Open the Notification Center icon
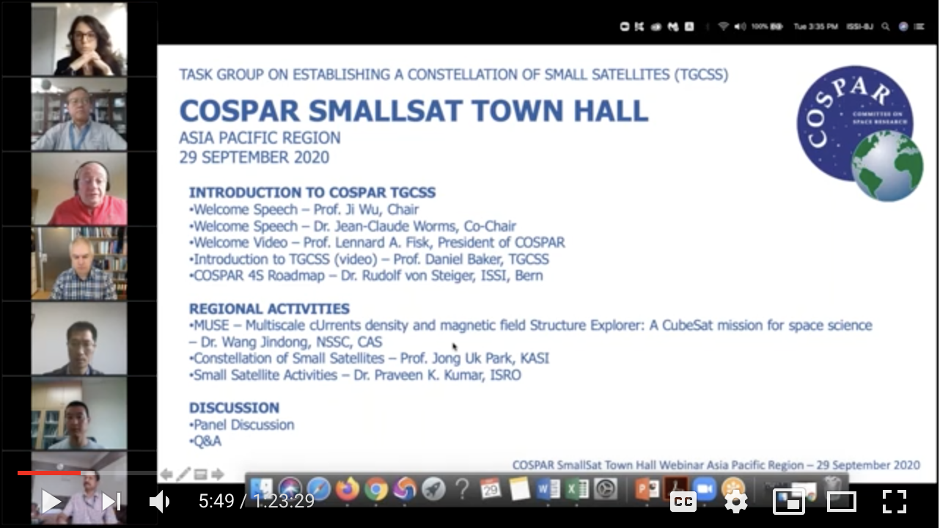 (919, 26)
